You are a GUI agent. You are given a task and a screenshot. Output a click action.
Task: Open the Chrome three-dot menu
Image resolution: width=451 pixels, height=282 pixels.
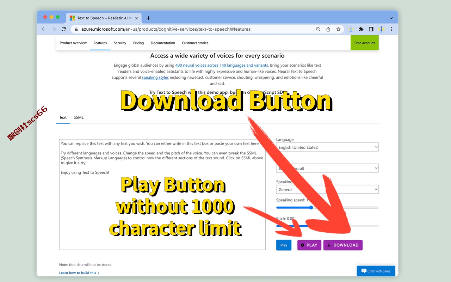tap(391, 29)
